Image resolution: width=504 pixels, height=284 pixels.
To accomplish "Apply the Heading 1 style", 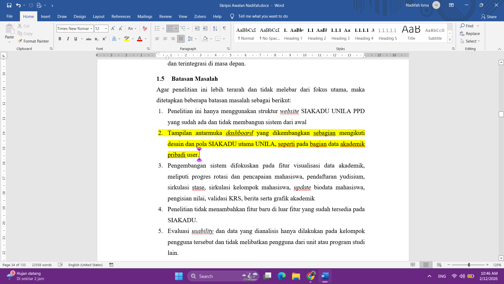I will [293, 34].
